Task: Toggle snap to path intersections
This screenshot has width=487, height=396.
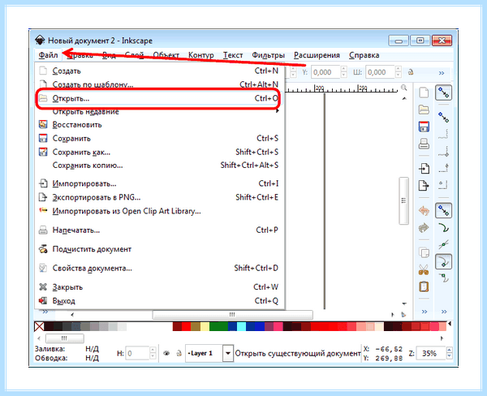Action: click(x=443, y=244)
